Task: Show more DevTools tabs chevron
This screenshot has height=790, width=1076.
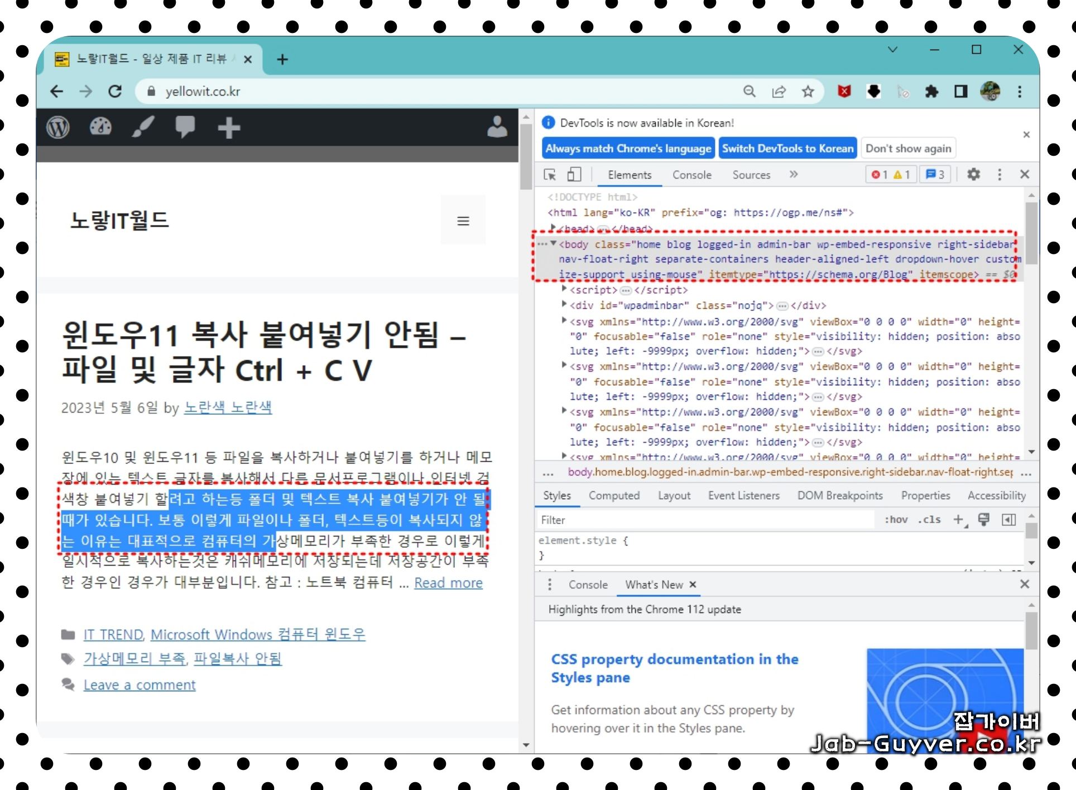Action: pyautogui.click(x=794, y=175)
